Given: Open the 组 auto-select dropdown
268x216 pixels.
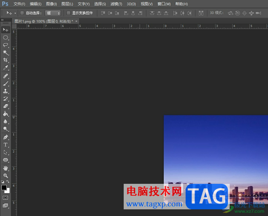Looking at the screenshot, I should [53, 13].
